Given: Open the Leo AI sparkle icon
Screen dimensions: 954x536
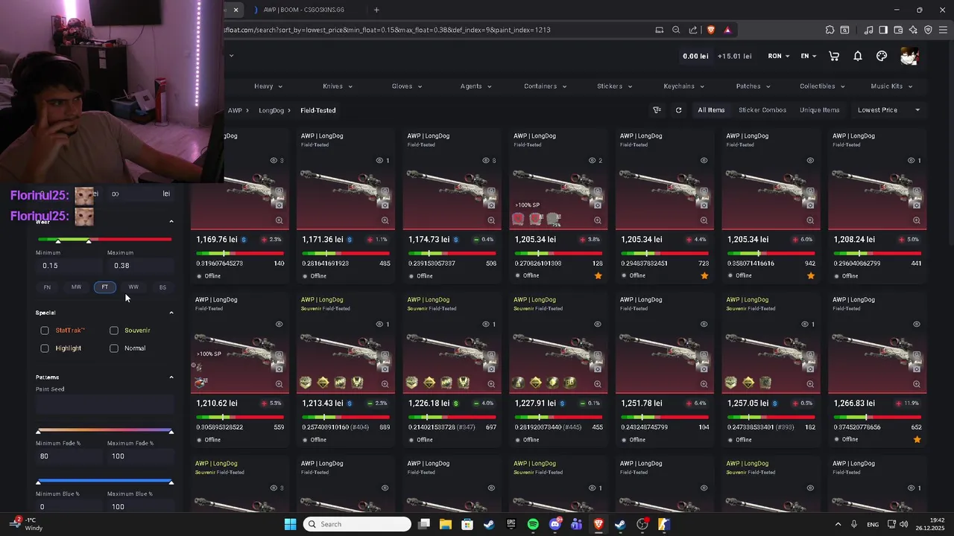Looking at the screenshot, I should [913, 30].
